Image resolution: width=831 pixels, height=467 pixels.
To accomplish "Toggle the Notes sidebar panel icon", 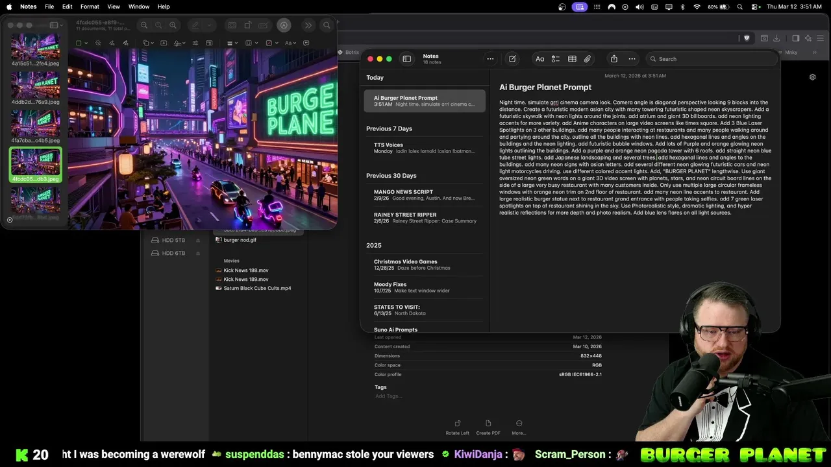I will pos(407,59).
